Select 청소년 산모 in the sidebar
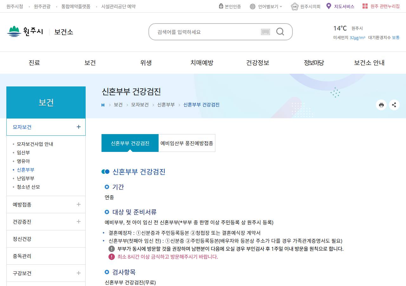Screen dimensions: 406x286 coord(29,187)
